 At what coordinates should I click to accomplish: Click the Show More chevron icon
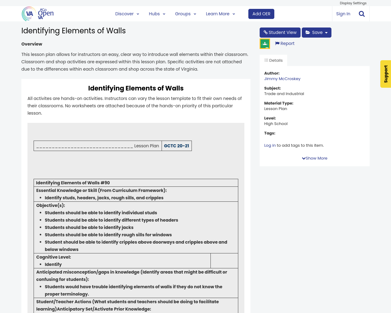click(304, 158)
